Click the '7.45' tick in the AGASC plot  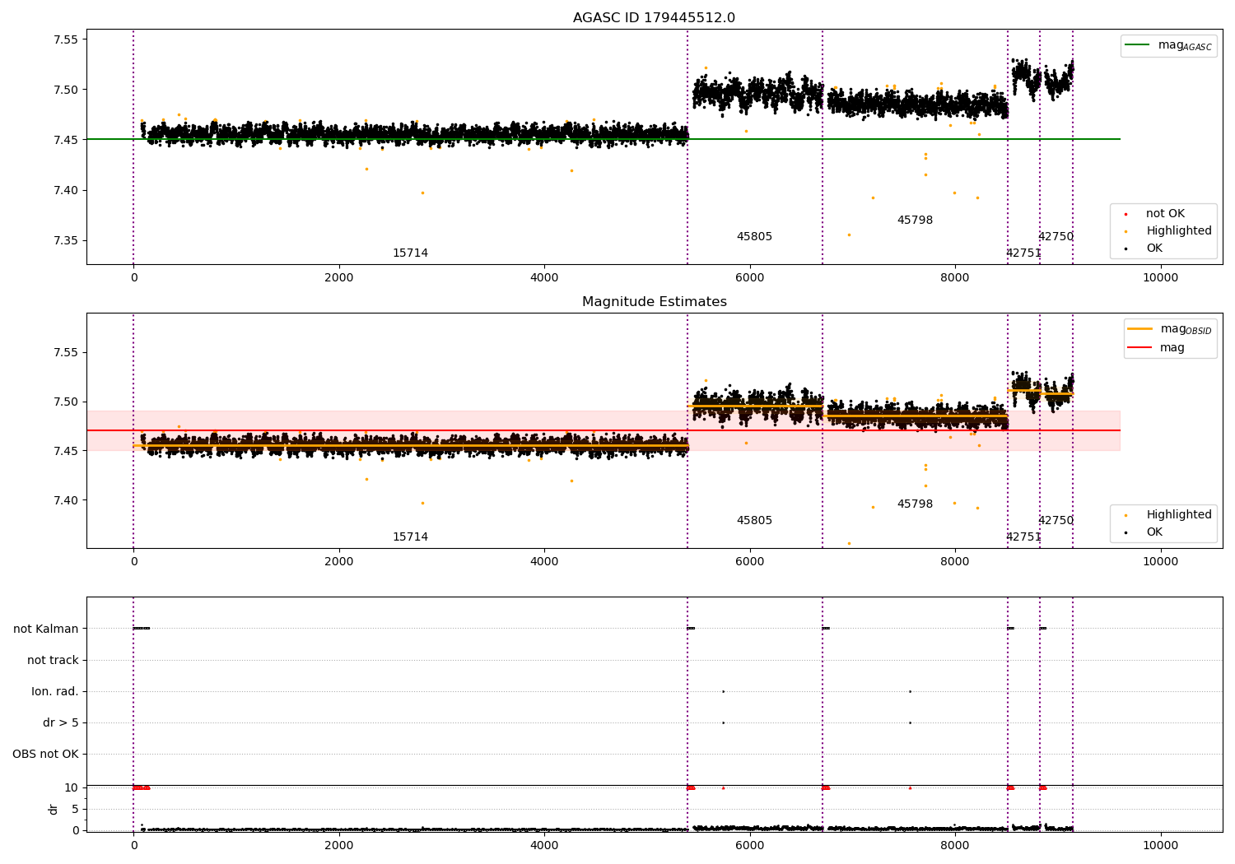(x=66, y=140)
